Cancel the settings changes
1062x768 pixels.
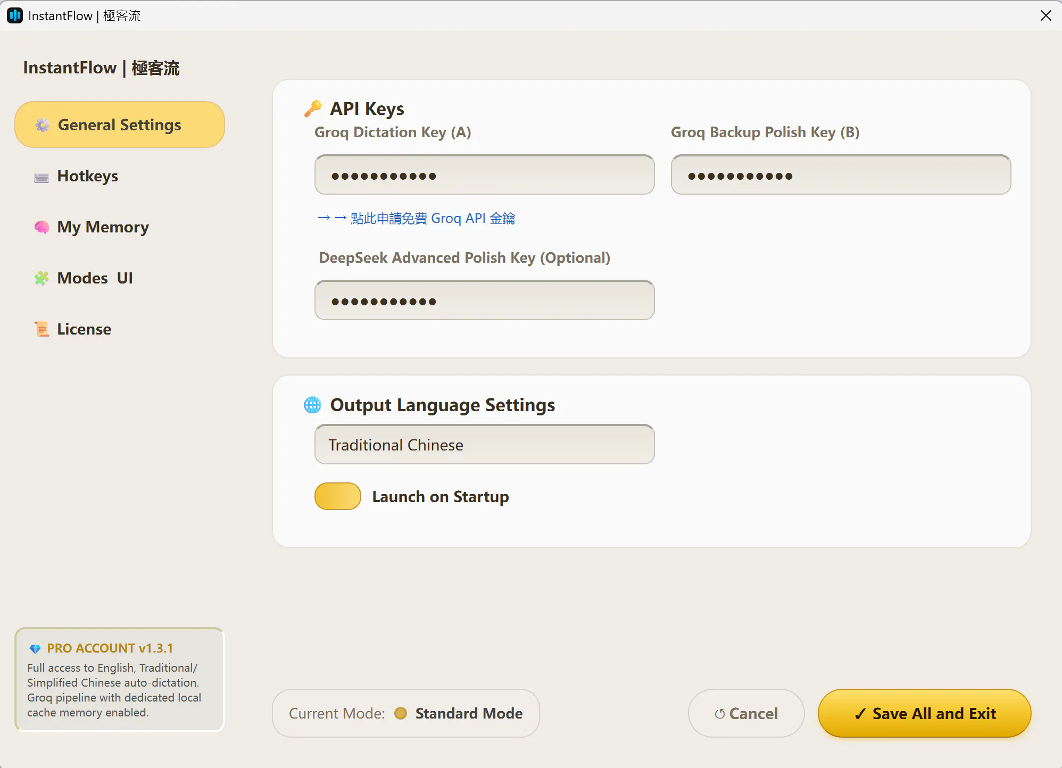tap(746, 713)
